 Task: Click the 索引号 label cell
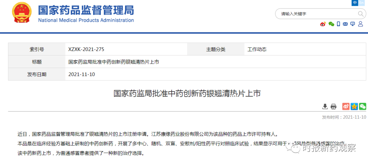coord(37,49)
